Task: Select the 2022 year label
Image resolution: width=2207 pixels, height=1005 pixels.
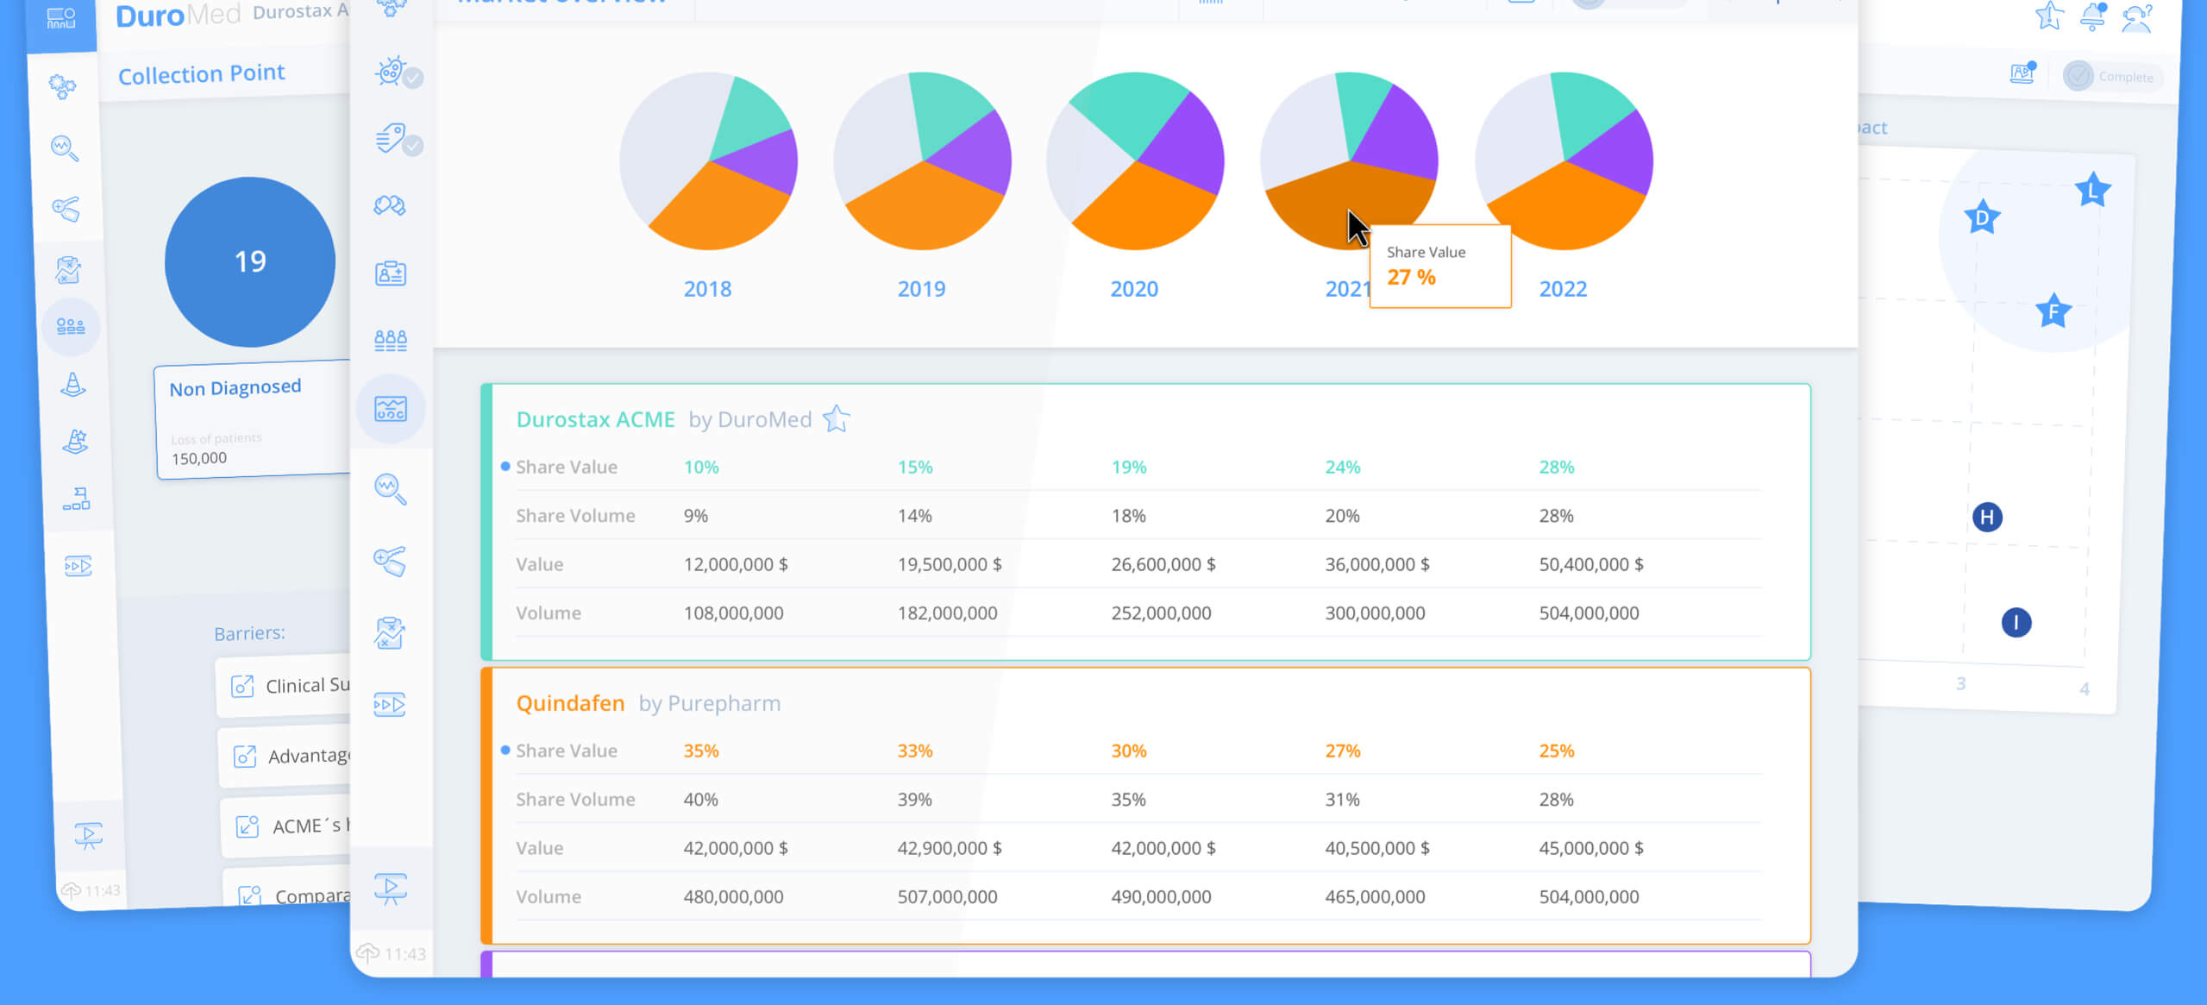Action: (1563, 289)
